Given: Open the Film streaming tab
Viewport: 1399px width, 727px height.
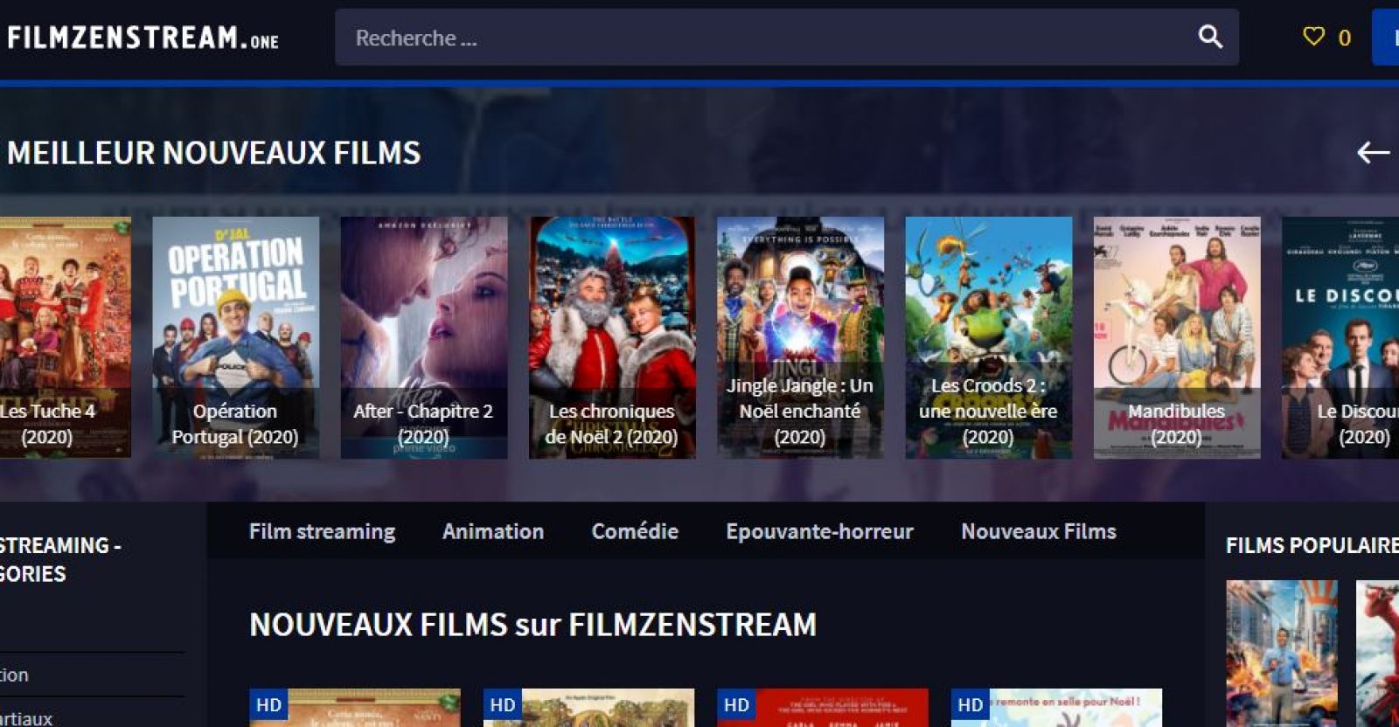Looking at the screenshot, I should point(322,531).
